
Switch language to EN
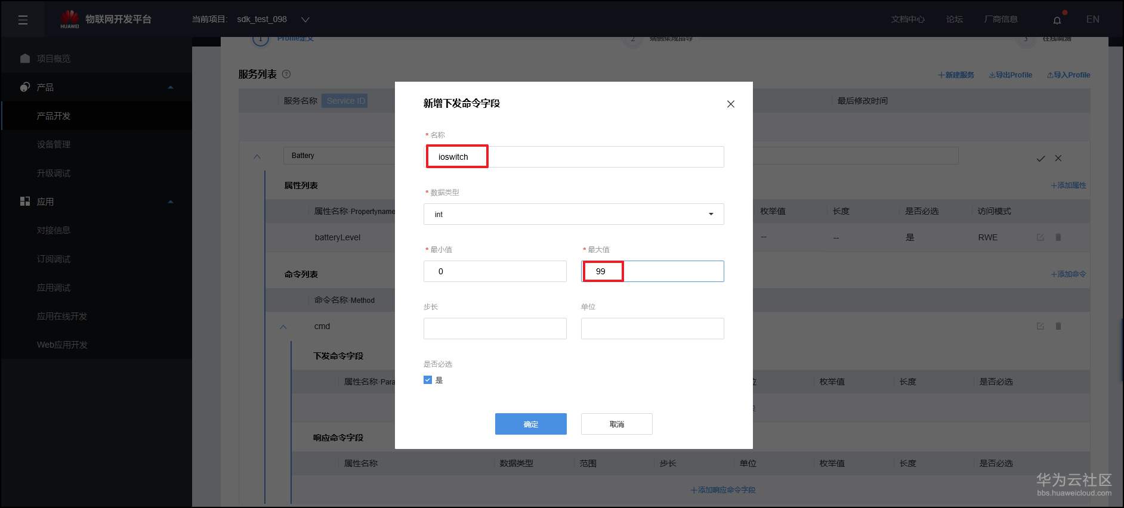pos(1093,19)
